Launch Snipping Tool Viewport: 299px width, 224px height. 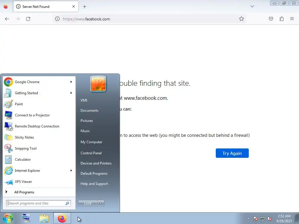(39, 148)
